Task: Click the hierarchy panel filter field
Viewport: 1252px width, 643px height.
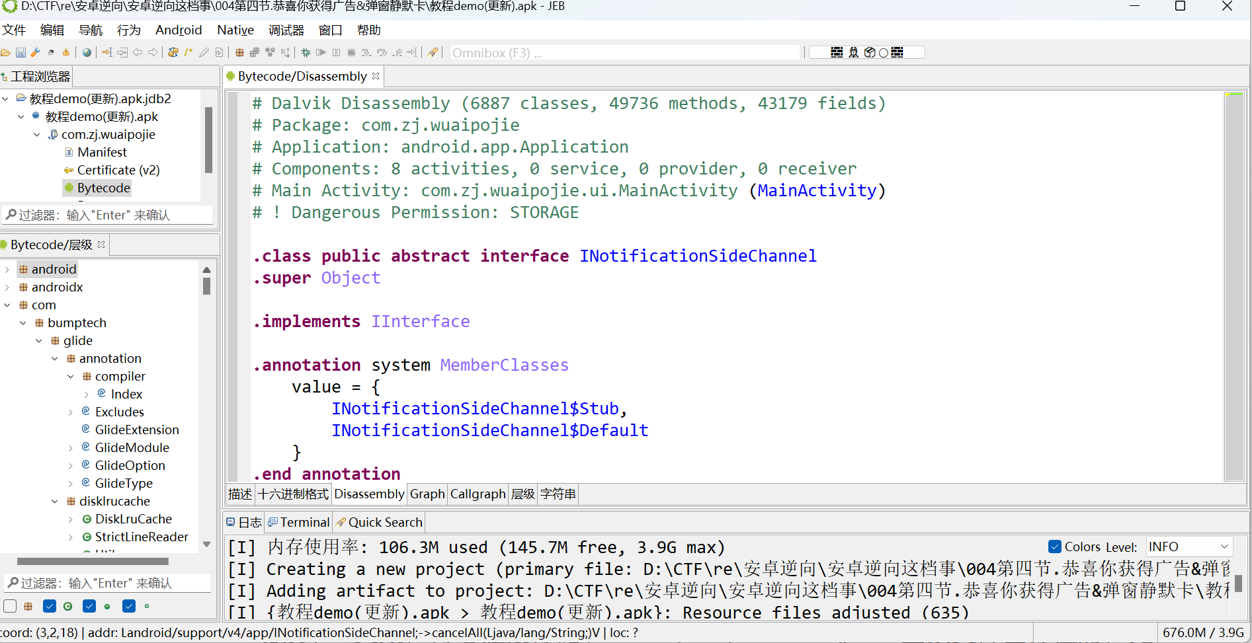Action: 108,583
